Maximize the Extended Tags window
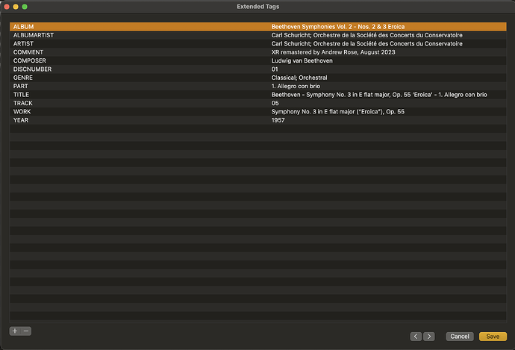Screen dimensions: 515x350 click(x=25, y=7)
